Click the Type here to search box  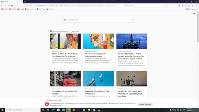click(23, 110)
